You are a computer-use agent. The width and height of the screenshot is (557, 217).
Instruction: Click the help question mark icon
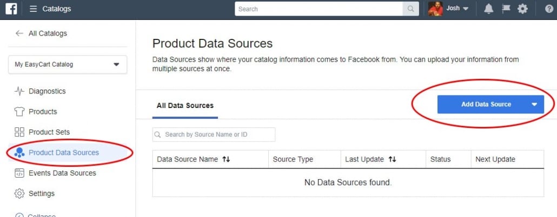click(548, 9)
